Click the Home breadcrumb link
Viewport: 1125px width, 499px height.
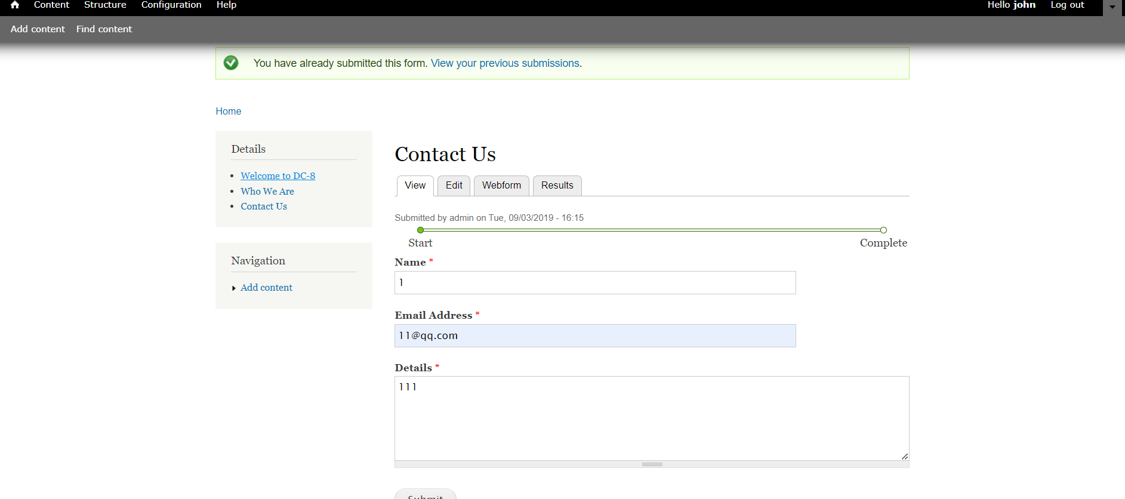[x=229, y=111]
